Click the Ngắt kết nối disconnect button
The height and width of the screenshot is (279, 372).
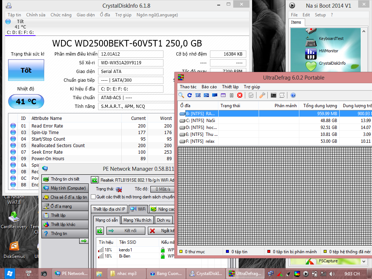coord(161,231)
